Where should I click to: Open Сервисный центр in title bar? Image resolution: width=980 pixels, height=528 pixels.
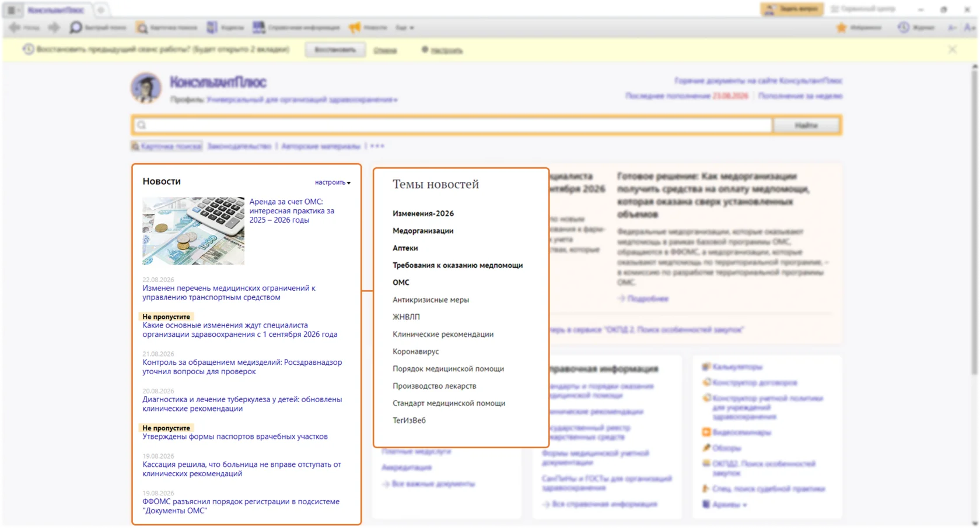(x=863, y=9)
